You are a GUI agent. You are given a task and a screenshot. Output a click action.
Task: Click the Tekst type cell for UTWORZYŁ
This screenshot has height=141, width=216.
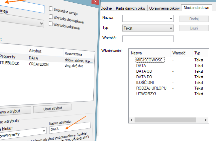(199, 94)
